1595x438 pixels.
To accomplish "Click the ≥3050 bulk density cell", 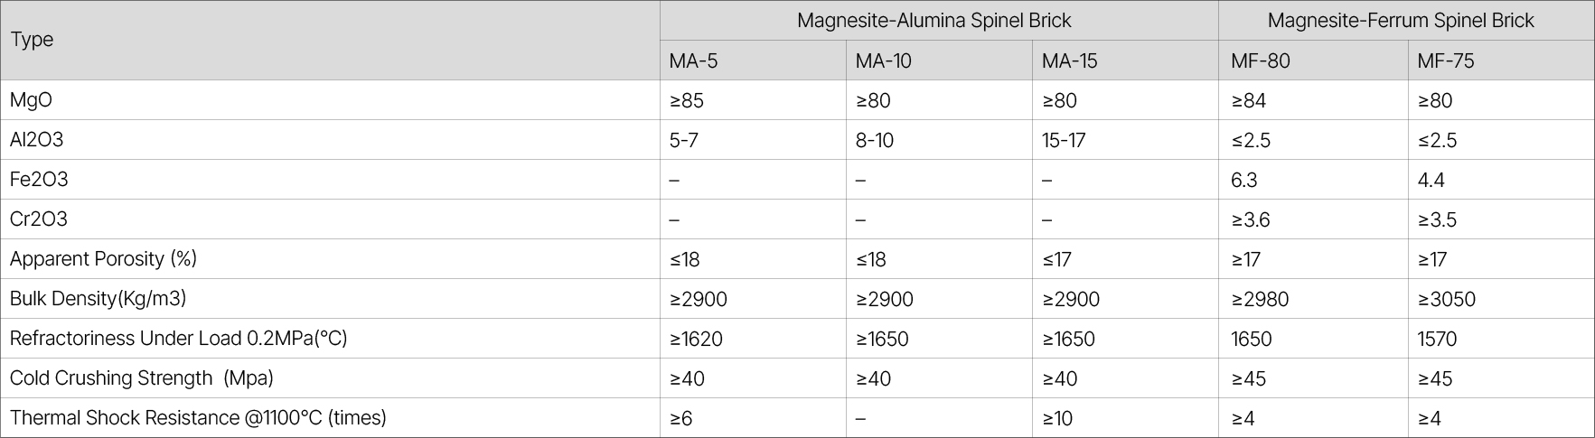I will pos(1446,299).
